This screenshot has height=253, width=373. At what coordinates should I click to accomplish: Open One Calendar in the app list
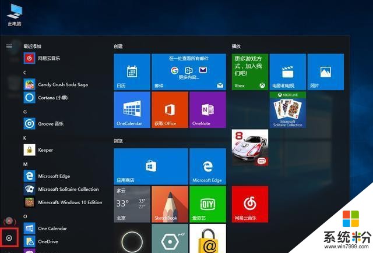pyautogui.click(x=64, y=229)
